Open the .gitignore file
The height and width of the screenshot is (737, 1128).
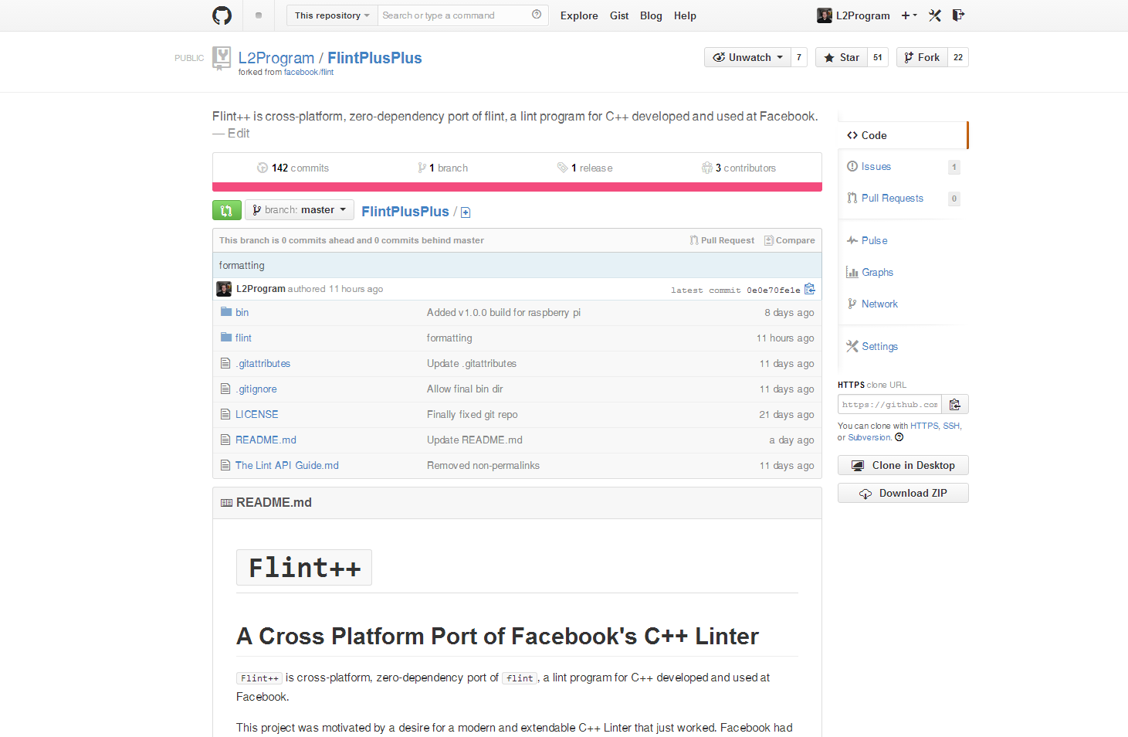(256, 389)
